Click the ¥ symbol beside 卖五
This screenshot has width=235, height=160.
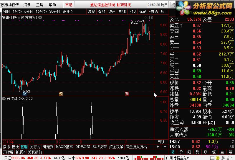tap(181, 26)
